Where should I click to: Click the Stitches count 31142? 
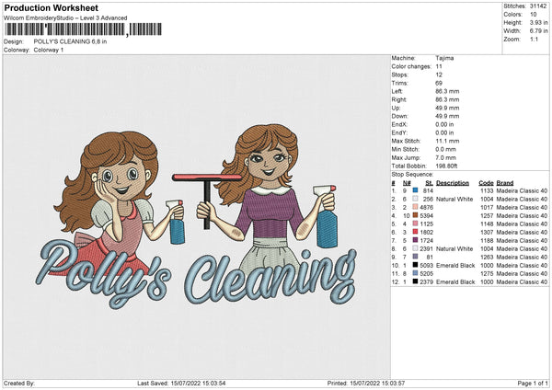[538, 6]
